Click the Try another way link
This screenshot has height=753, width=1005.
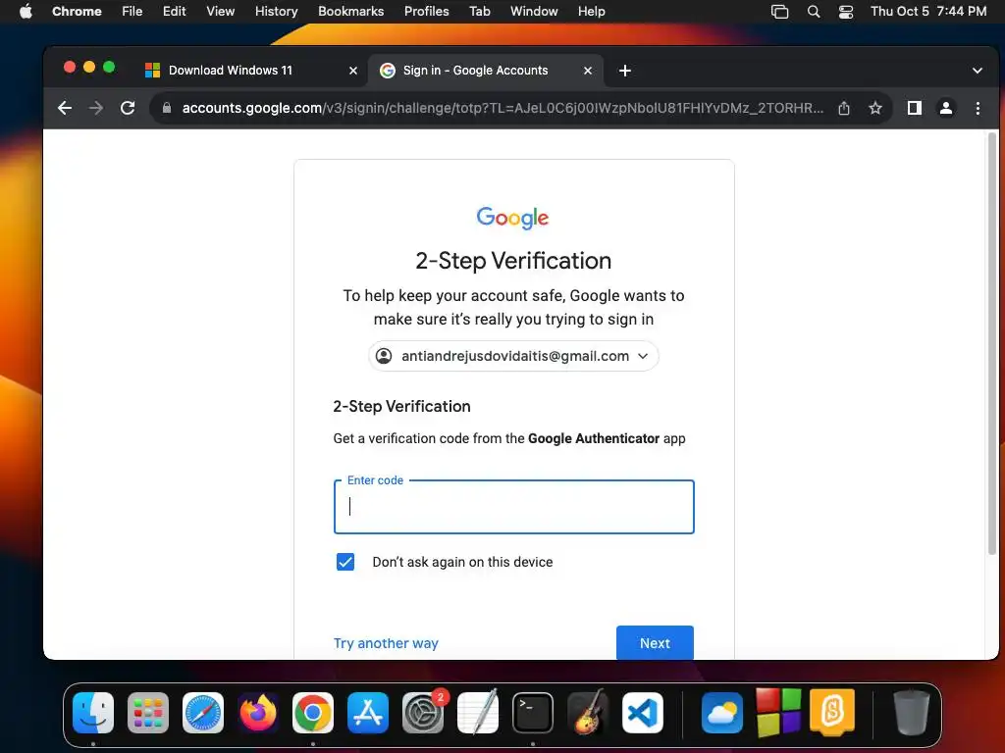click(386, 643)
